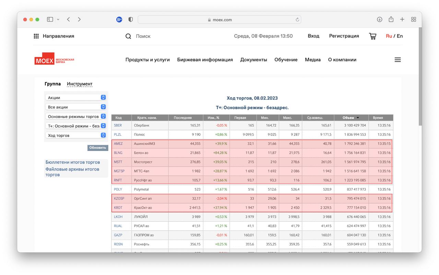Click the Поиск search field

coord(143,36)
